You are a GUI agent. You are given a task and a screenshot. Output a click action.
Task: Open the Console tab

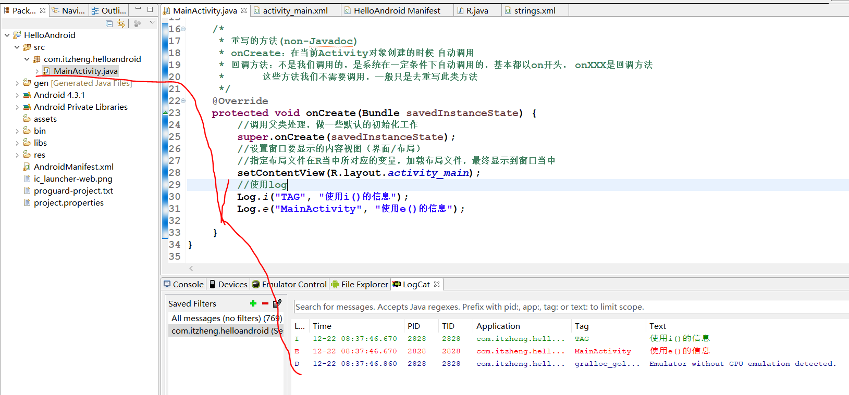tap(183, 284)
